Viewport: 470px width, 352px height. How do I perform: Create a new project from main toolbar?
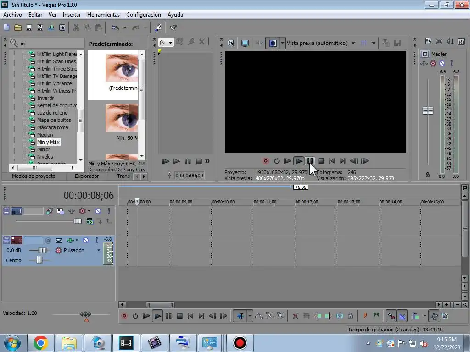pyautogui.click(x=6, y=27)
